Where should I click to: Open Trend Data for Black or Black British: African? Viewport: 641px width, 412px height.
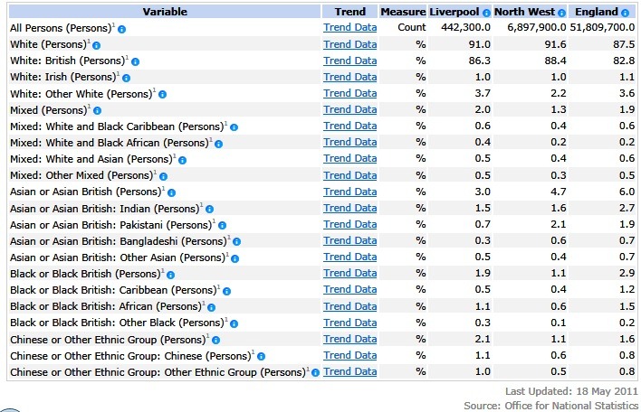[350, 306]
